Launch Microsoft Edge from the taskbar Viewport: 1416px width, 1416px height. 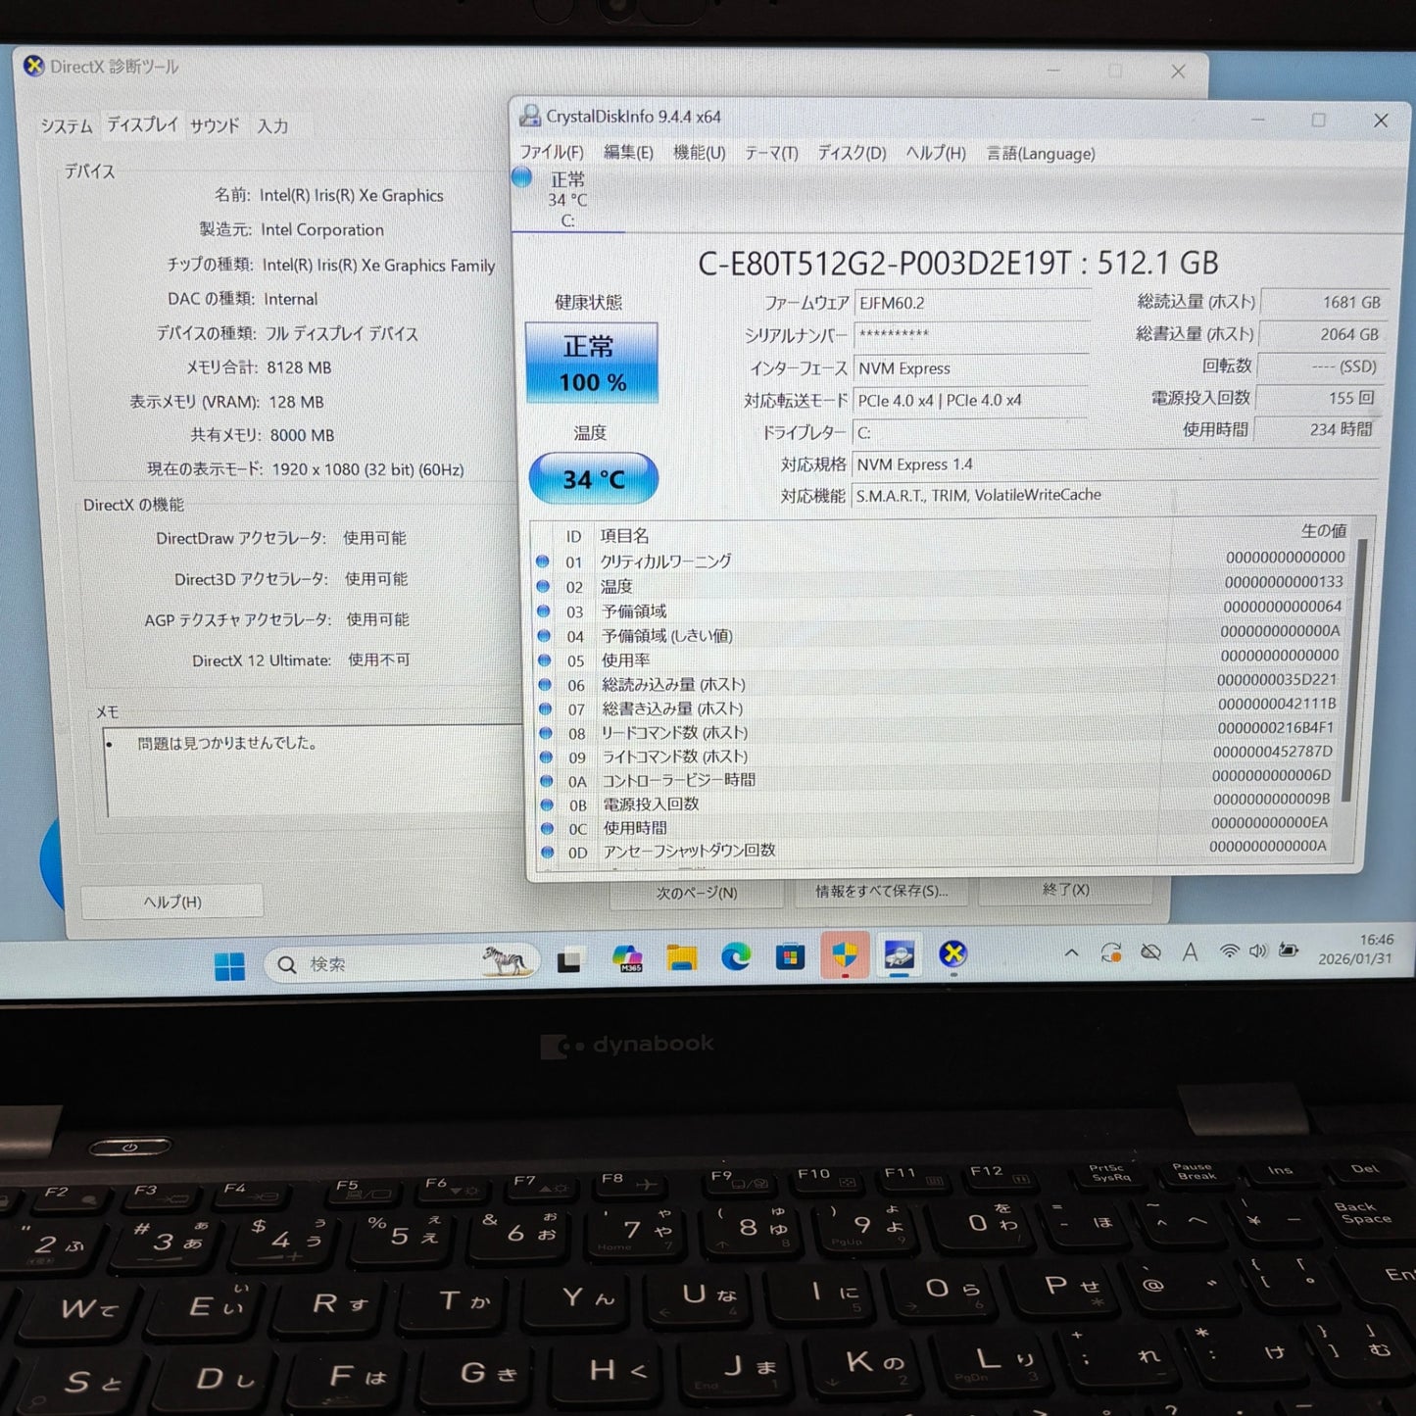pyautogui.click(x=736, y=956)
